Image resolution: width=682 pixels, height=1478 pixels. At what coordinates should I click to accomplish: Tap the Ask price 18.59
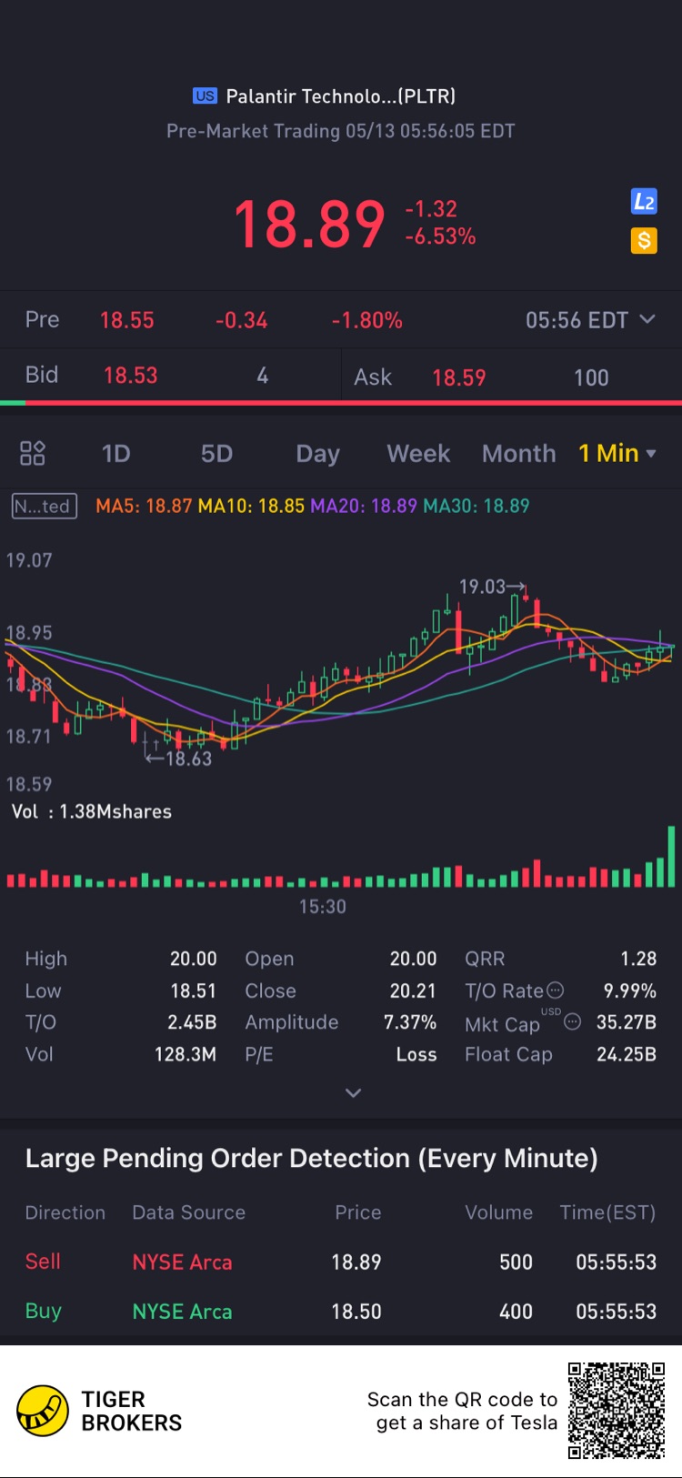coord(459,377)
